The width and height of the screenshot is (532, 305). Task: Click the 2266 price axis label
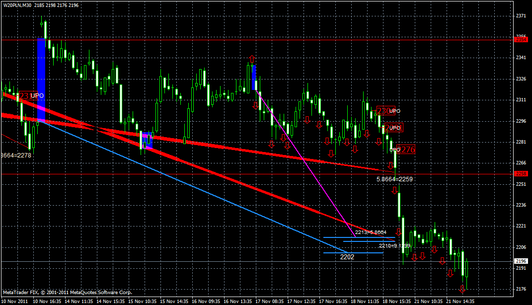pyautogui.click(x=521, y=163)
